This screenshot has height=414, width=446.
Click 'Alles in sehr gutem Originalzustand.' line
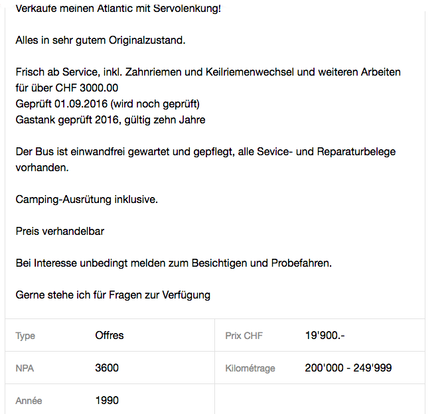100,40
